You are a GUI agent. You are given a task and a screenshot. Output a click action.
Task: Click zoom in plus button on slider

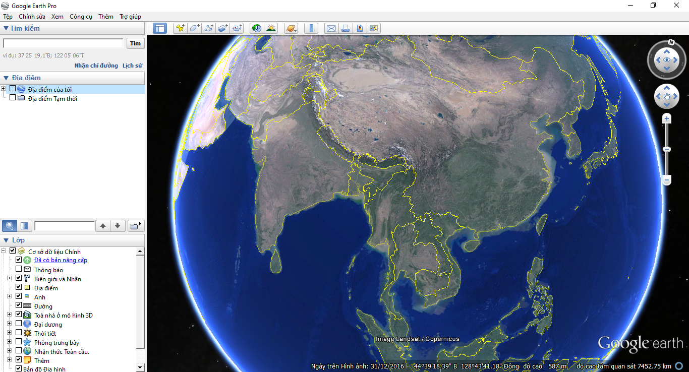pyautogui.click(x=667, y=119)
